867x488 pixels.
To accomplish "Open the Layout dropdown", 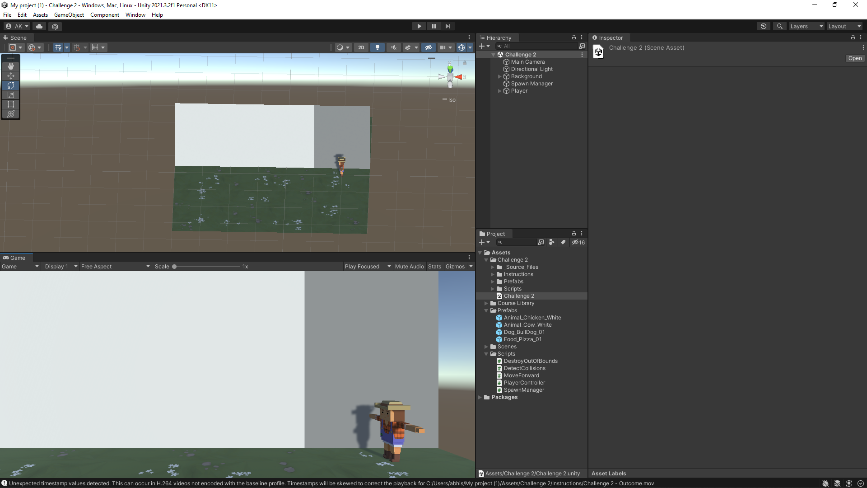I will (844, 26).
